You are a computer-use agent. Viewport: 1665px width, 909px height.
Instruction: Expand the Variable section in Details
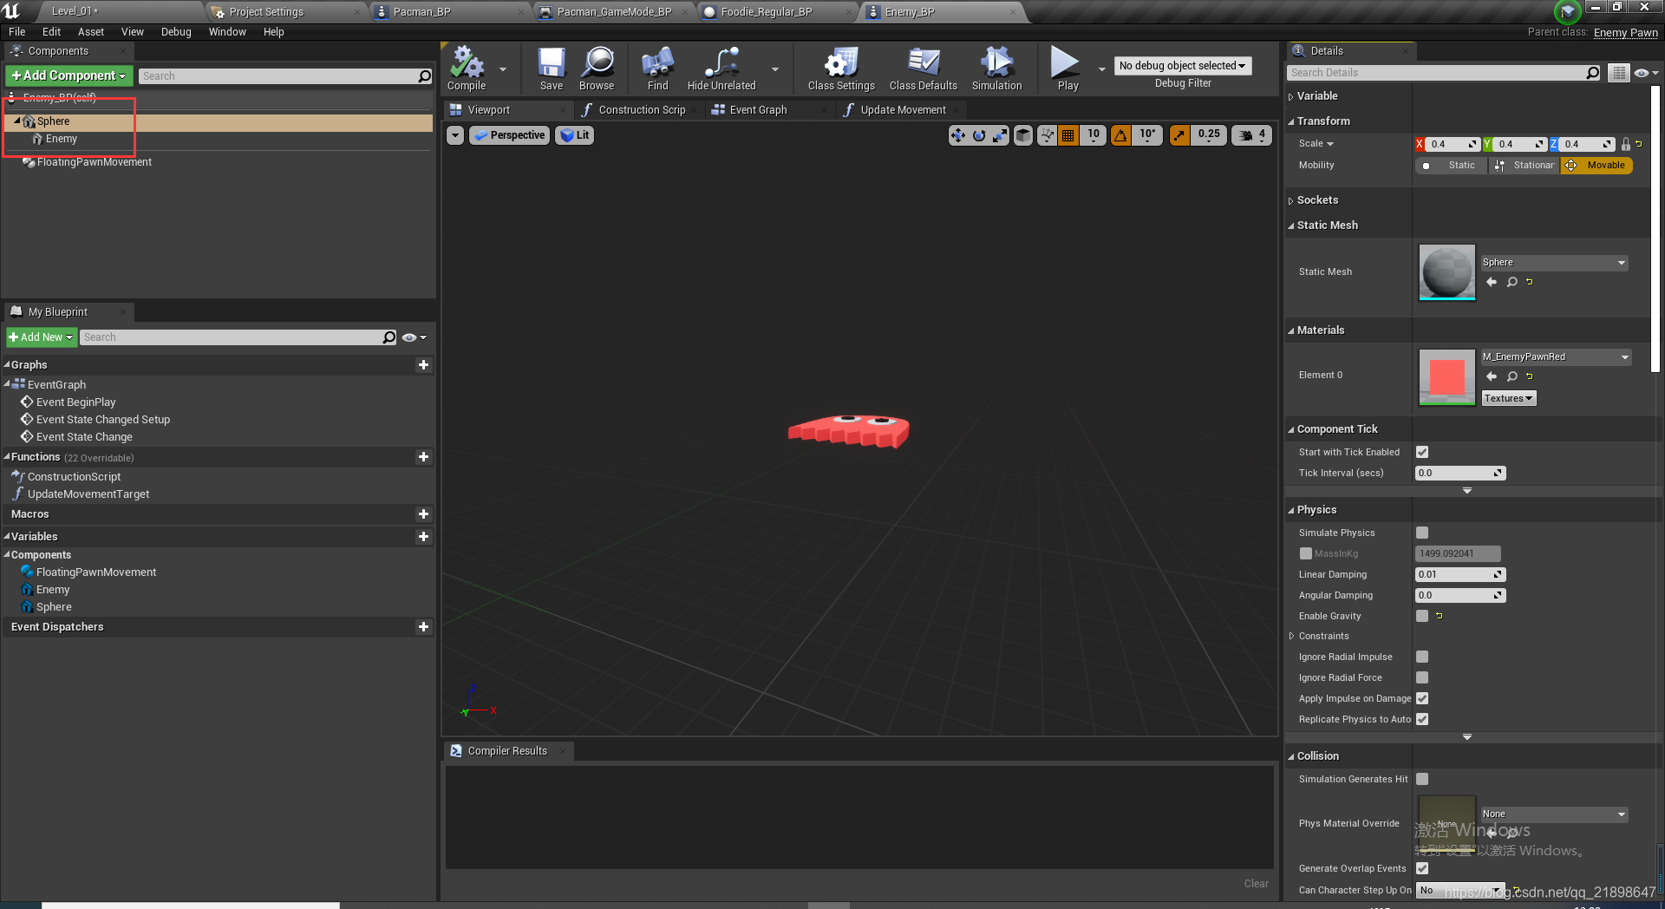[1290, 97]
